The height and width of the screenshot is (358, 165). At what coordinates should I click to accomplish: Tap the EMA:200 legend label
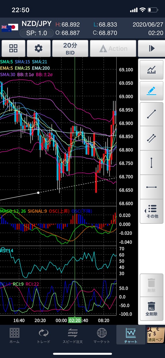click(x=41, y=68)
